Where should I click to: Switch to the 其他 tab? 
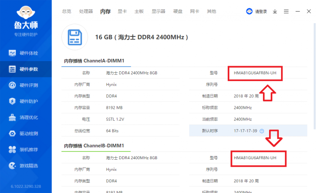(x=211, y=12)
